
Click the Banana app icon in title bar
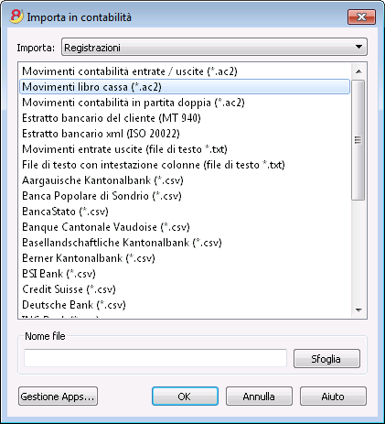tap(16, 16)
